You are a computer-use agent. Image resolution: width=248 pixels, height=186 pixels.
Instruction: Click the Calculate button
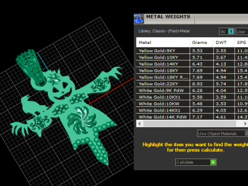click(x=196, y=162)
